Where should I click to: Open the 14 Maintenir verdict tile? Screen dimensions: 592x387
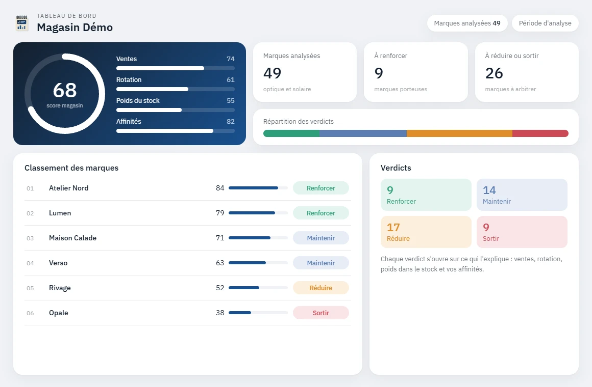click(522, 195)
